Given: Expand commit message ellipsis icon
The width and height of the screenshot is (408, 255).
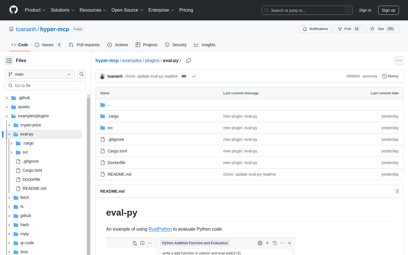Looking at the screenshot, I should tap(184, 76).
